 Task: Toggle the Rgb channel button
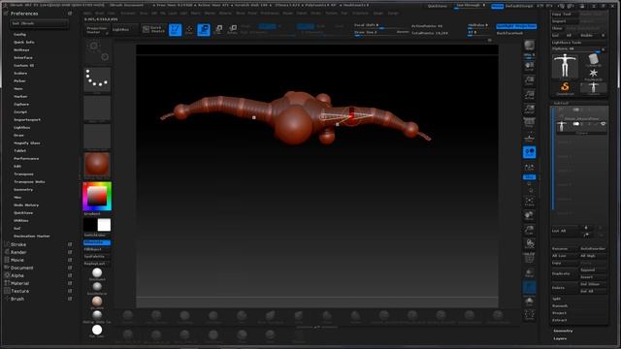[268, 26]
